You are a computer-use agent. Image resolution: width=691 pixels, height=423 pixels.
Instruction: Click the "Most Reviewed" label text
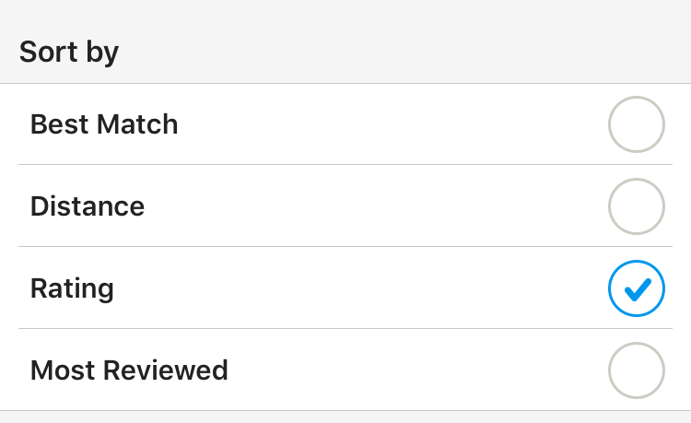pyautogui.click(x=129, y=370)
